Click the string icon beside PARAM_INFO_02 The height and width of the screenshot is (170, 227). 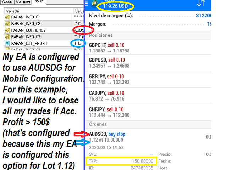(x=7, y=24)
